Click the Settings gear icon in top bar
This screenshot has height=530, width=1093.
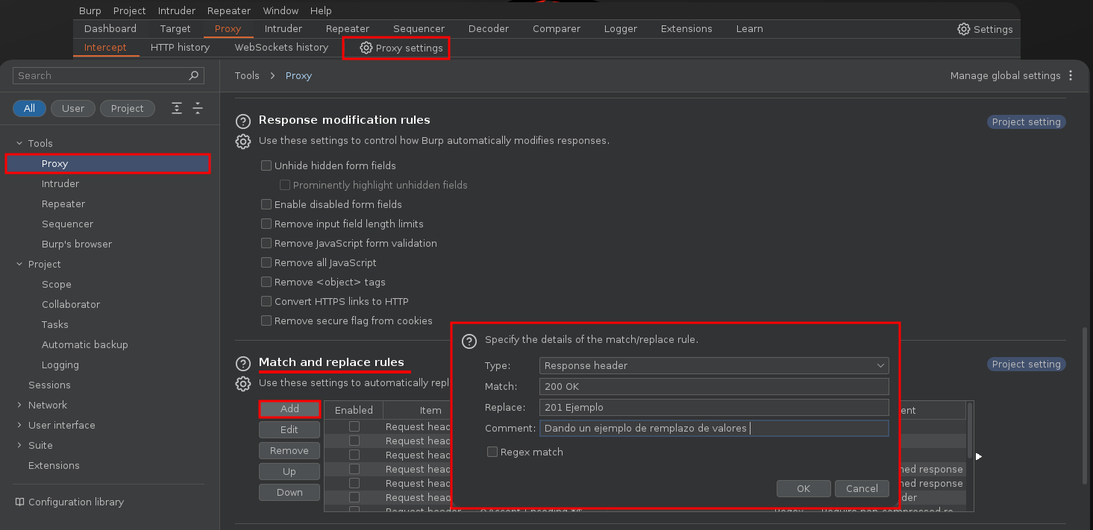pyautogui.click(x=964, y=29)
